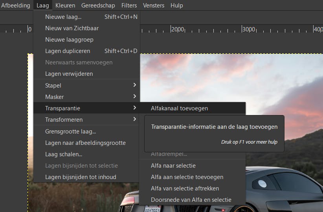Image resolution: width=323 pixels, height=212 pixels.
Task: Open the Gereedschap menu
Action: tap(98, 5)
